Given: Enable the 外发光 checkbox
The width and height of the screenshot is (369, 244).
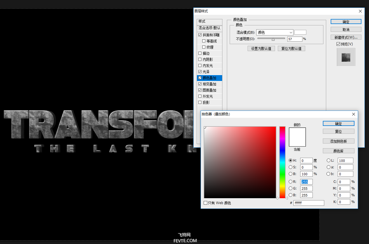Looking at the screenshot, I should click(x=200, y=96).
